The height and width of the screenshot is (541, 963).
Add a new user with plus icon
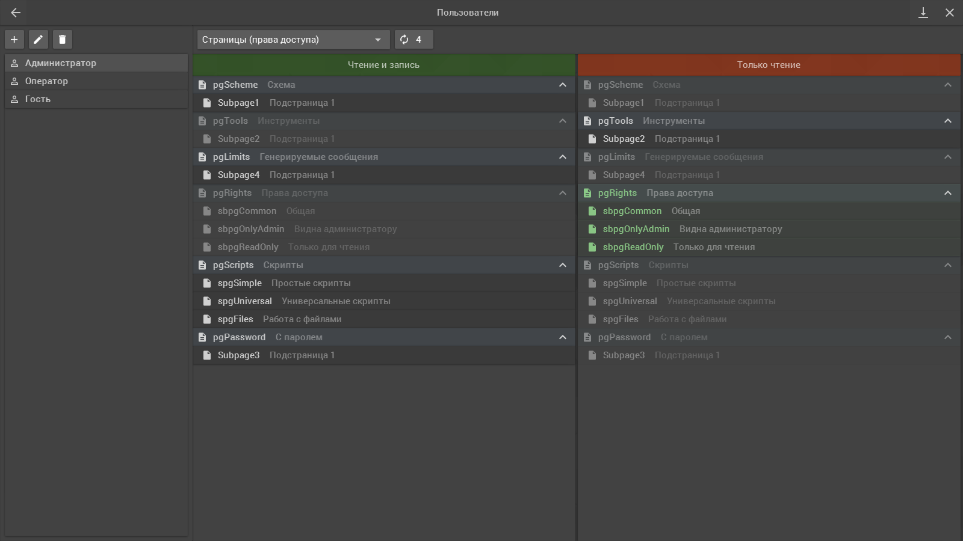pos(14,40)
